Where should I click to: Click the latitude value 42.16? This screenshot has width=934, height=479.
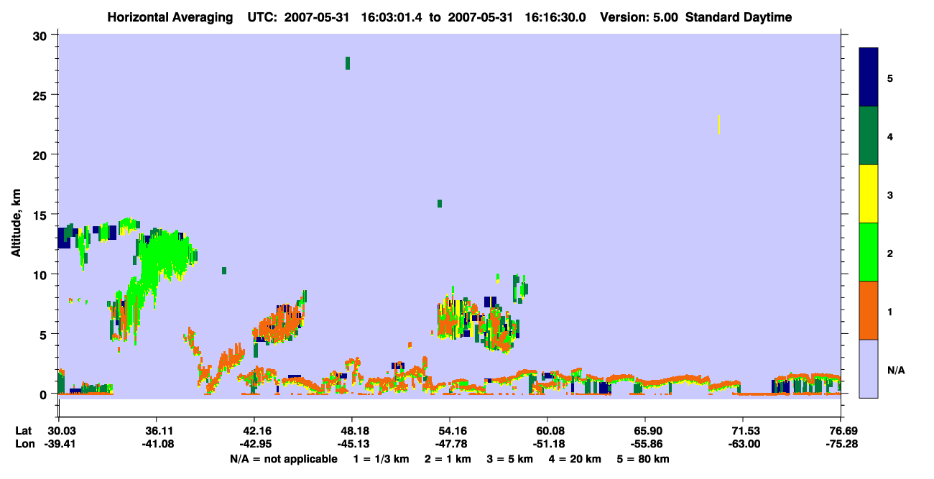tap(254, 431)
